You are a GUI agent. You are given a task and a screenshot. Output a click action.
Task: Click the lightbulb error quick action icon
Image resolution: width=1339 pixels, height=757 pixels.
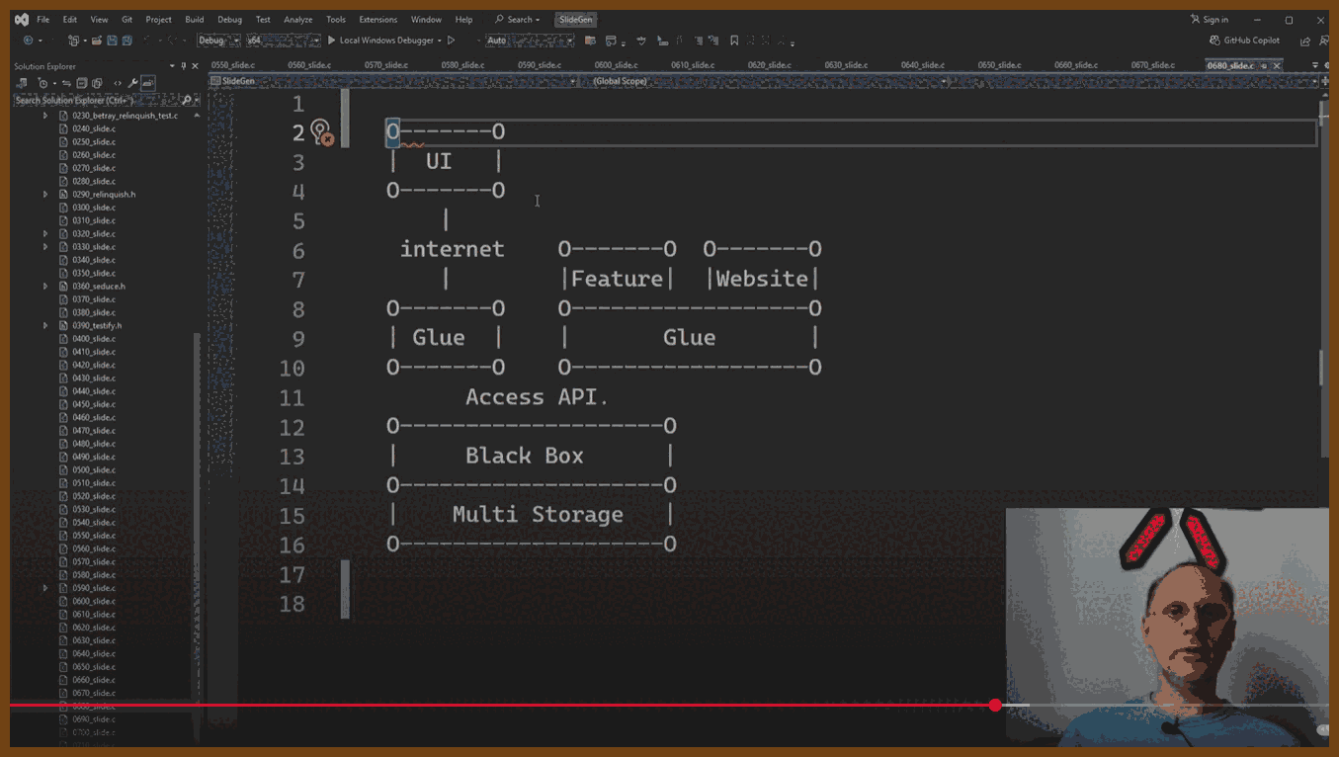click(x=321, y=131)
